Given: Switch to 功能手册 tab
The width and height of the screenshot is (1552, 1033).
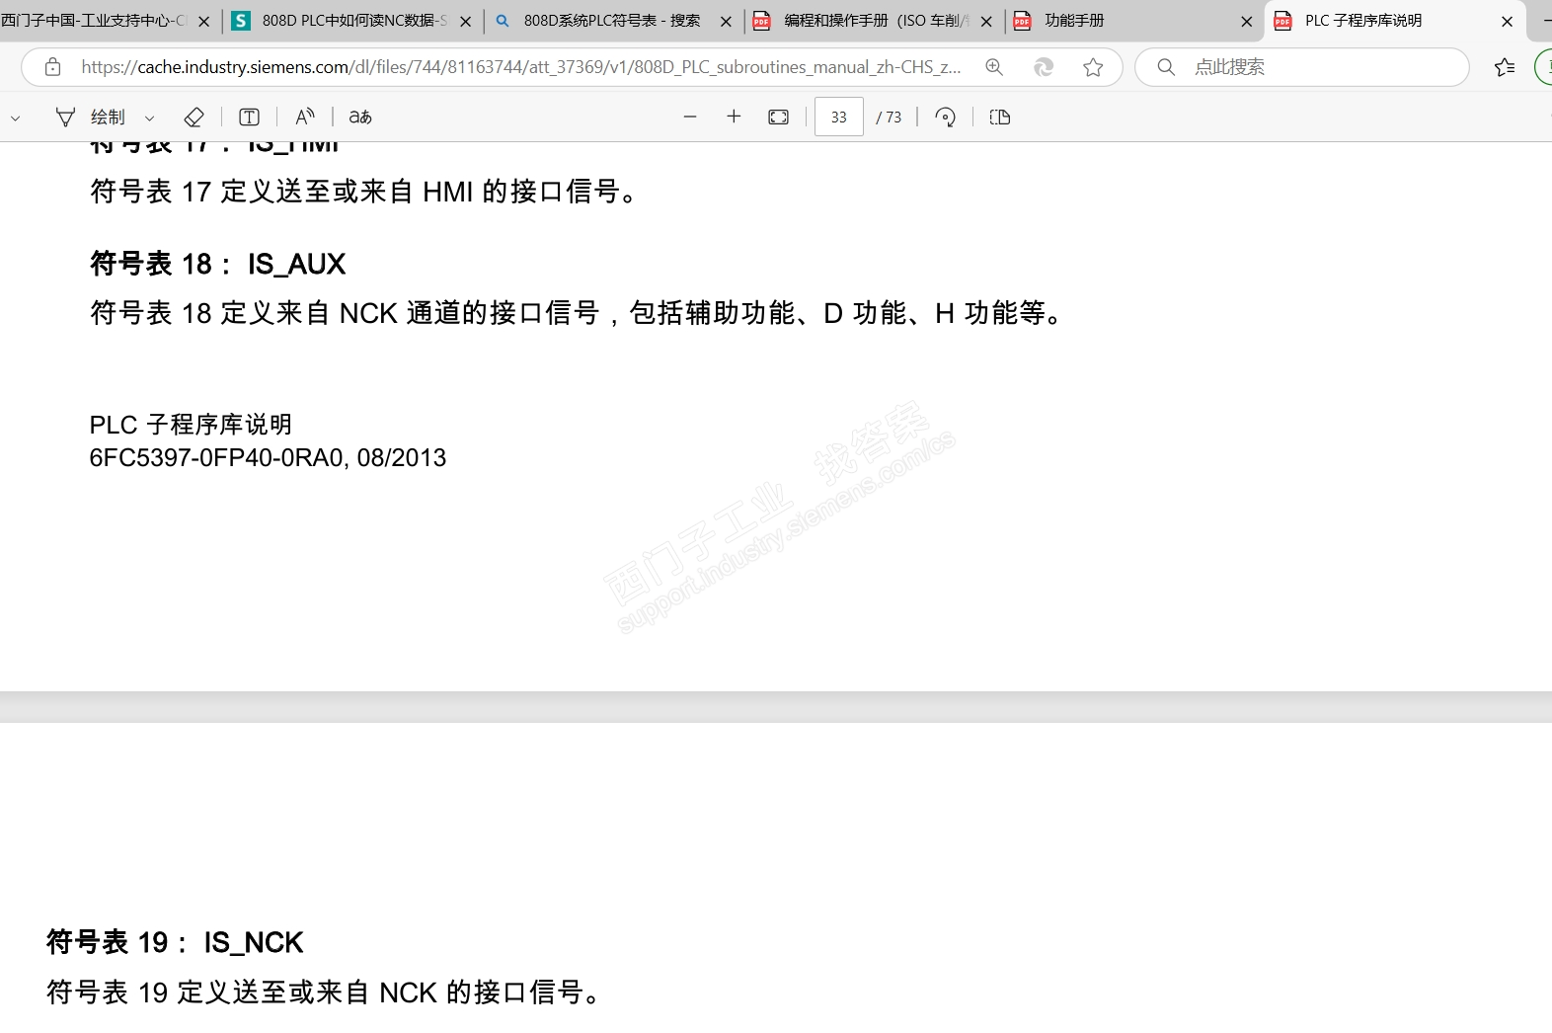Looking at the screenshot, I should (x=1134, y=21).
